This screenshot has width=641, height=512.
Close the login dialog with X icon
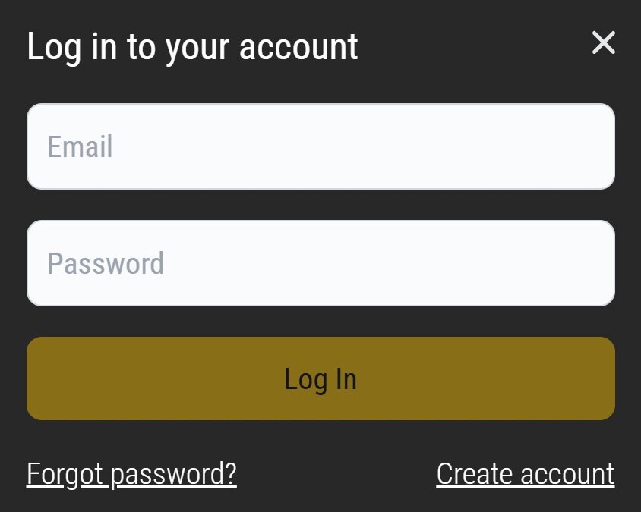[603, 42]
